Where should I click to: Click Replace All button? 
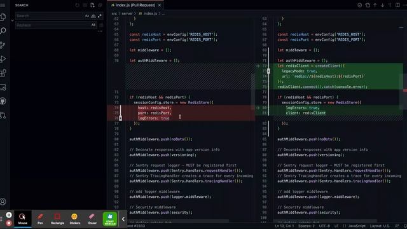click(x=101, y=25)
